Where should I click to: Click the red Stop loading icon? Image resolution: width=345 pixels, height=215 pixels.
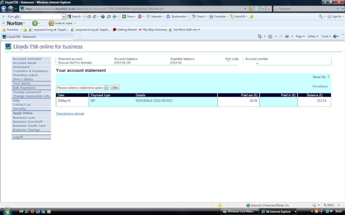click(269, 9)
